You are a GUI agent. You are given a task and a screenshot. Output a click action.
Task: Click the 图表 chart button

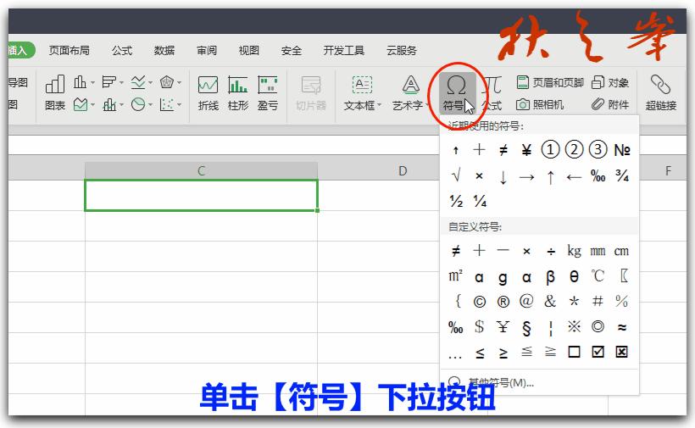tap(55, 93)
